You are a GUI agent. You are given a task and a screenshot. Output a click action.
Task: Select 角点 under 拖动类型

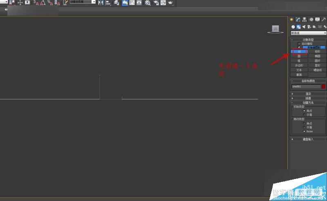point(304,123)
